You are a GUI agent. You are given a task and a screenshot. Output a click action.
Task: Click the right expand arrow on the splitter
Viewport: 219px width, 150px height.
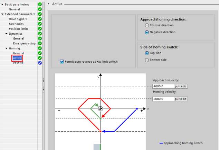click(44, 89)
